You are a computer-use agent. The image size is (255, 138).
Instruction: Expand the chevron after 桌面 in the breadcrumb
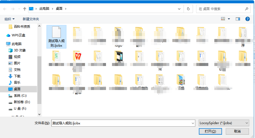pos(66,9)
